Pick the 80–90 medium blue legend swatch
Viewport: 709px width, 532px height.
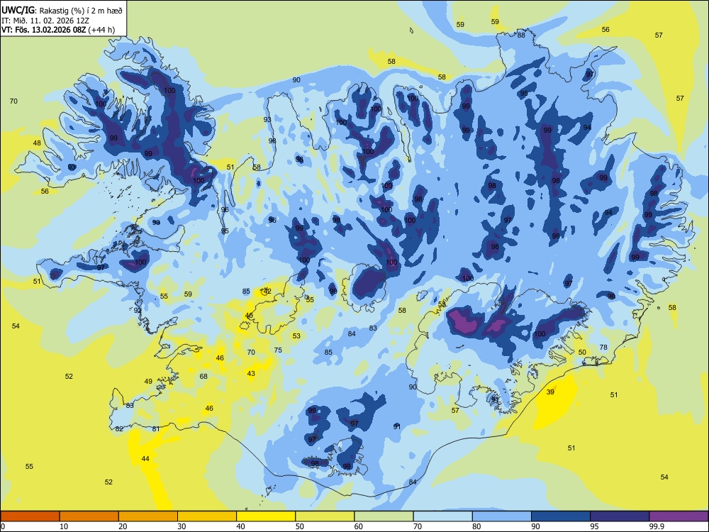click(501, 516)
